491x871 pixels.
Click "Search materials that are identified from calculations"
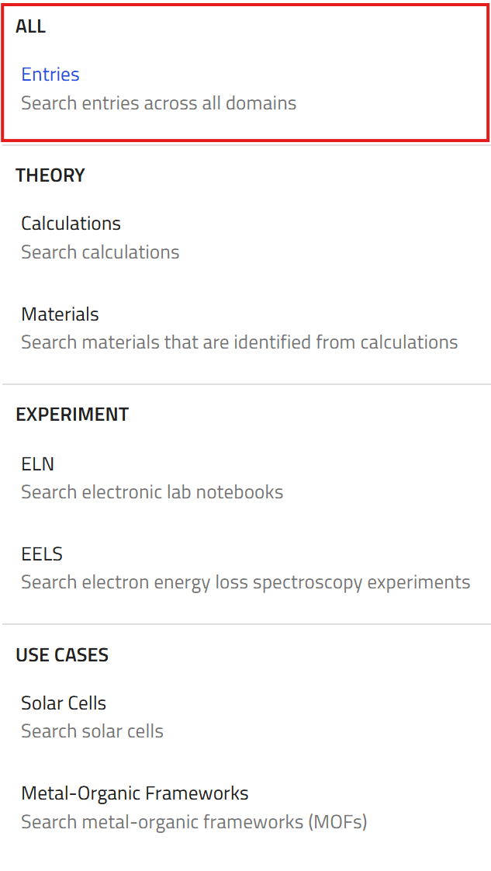[x=239, y=342]
